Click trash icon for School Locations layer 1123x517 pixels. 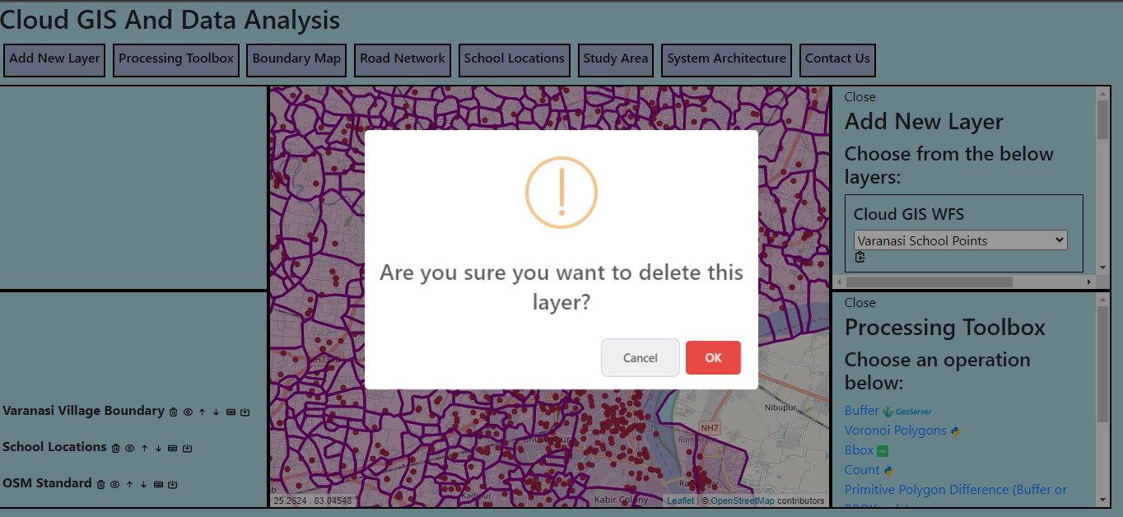pos(115,449)
